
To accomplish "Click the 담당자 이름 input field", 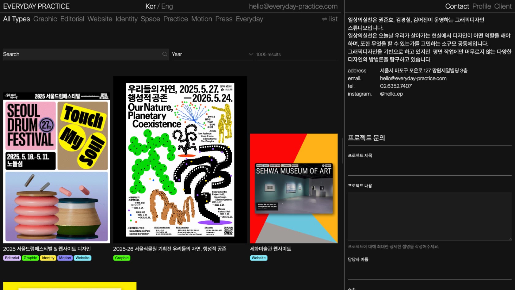I will tap(429, 272).
